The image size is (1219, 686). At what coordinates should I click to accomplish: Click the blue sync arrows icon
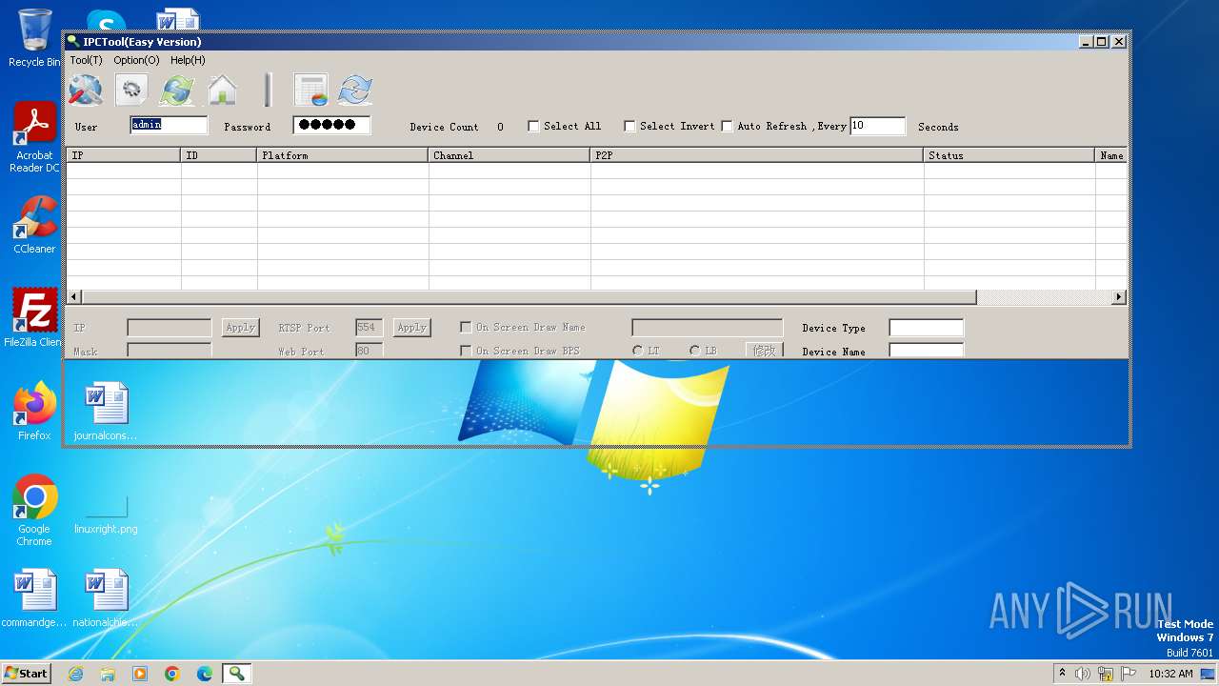click(x=355, y=91)
